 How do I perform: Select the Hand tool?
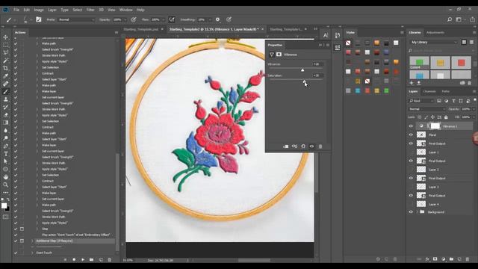[6, 177]
